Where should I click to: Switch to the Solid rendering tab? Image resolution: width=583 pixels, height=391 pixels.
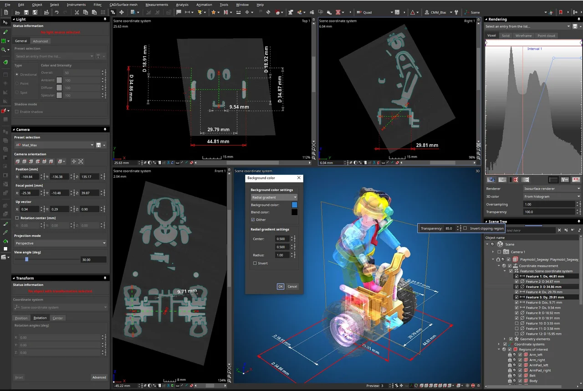(506, 36)
